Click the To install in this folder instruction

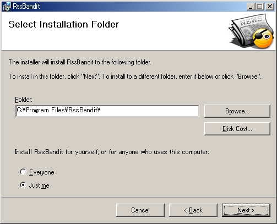[135, 77]
